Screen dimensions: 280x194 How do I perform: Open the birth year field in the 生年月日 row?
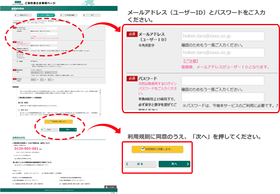point(34,80)
